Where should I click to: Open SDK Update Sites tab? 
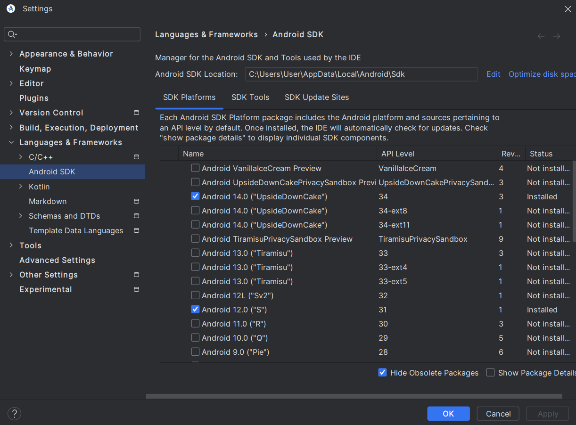(x=317, y=98)
